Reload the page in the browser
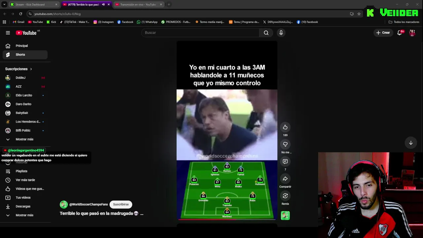Image resolution: width=423 pixels, height=238 pixels. click(20, 14)
